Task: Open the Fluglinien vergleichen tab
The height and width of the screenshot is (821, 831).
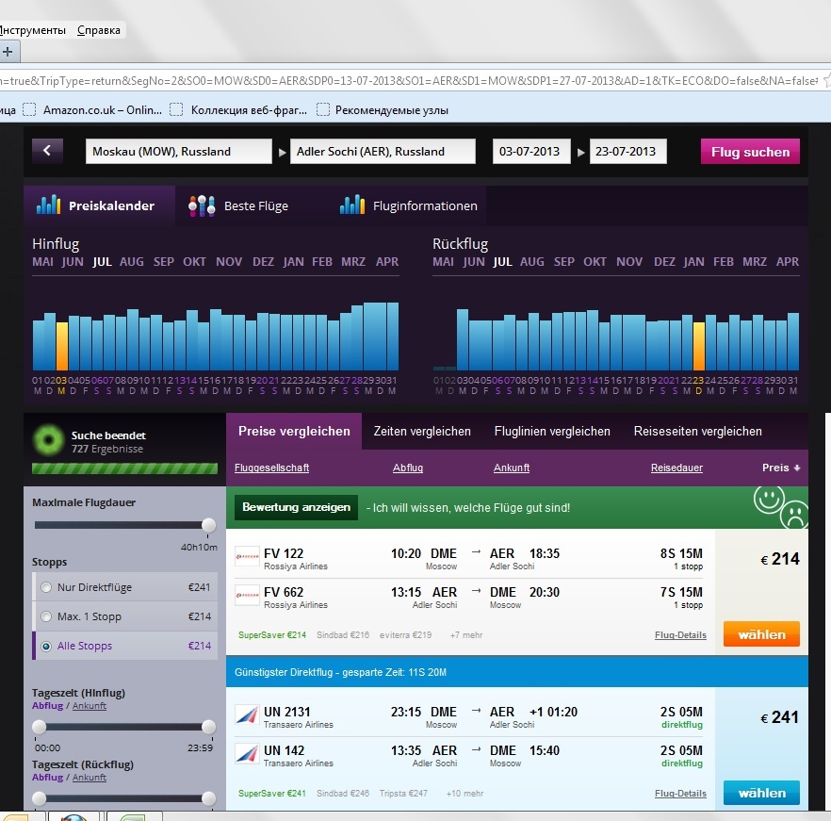Action: [552, 431]
